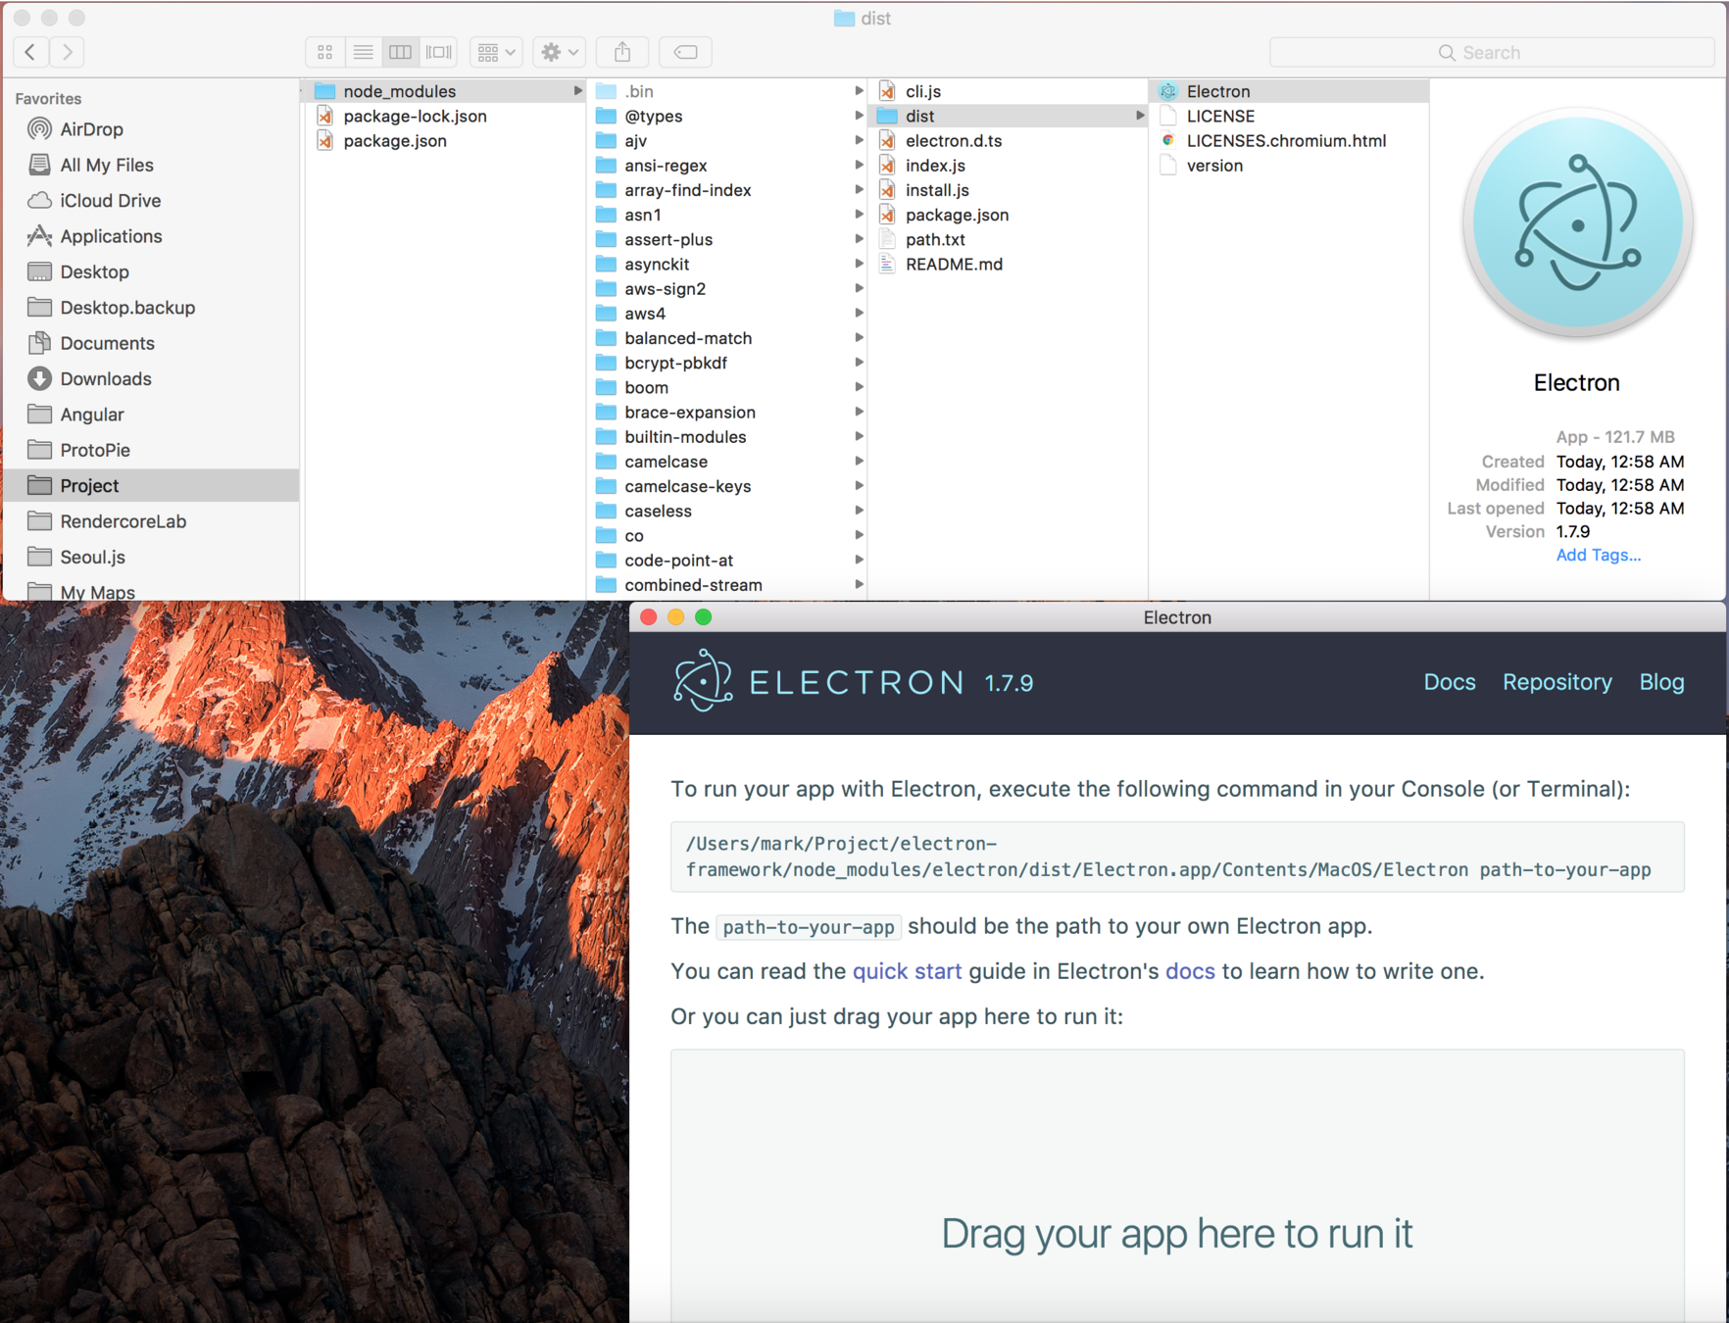This screenshot has height=1323, width=1729.
Task: Go forward in Finder history
Action: tap(67, 52)
